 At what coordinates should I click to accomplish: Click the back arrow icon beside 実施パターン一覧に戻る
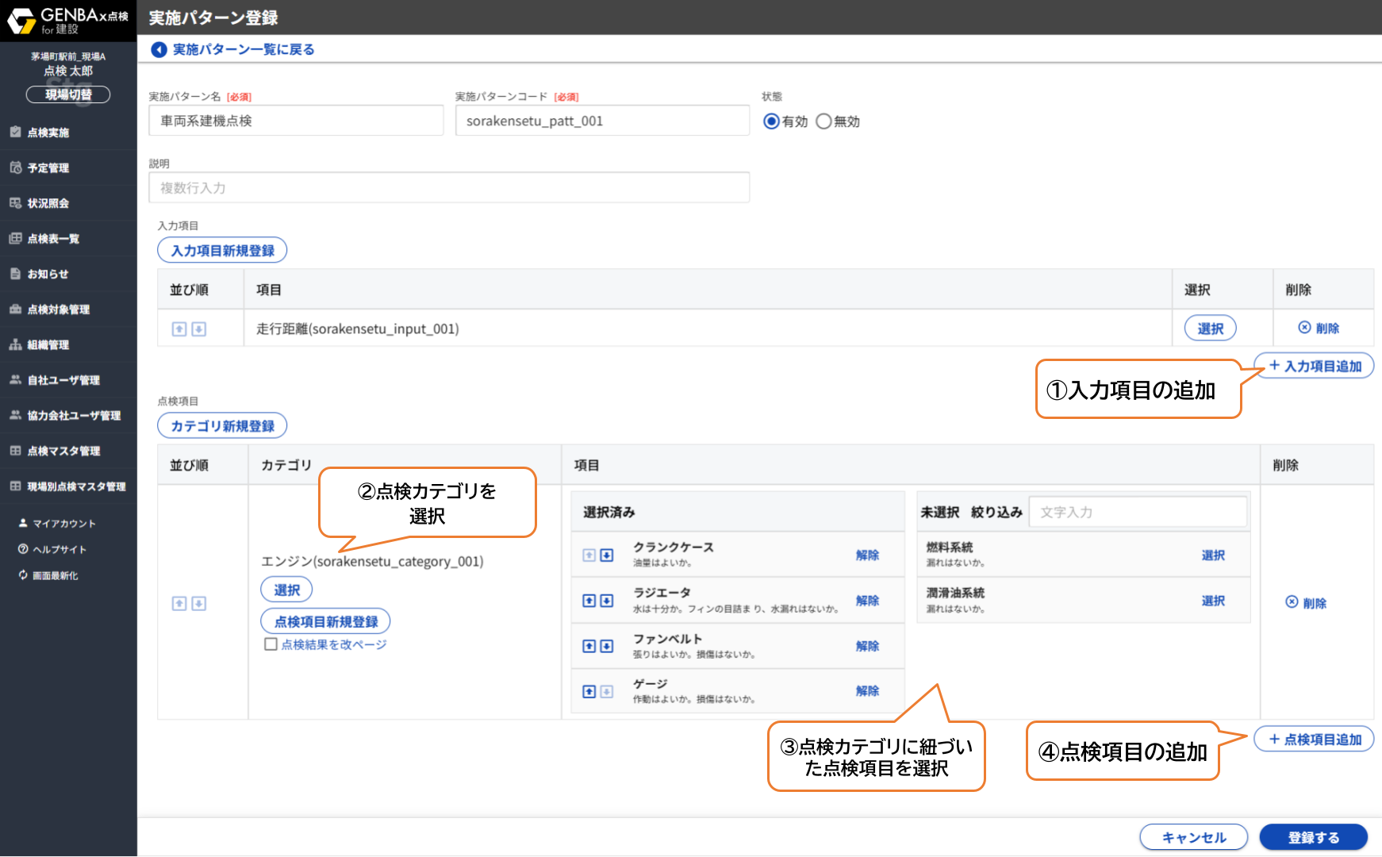(159, 50)
